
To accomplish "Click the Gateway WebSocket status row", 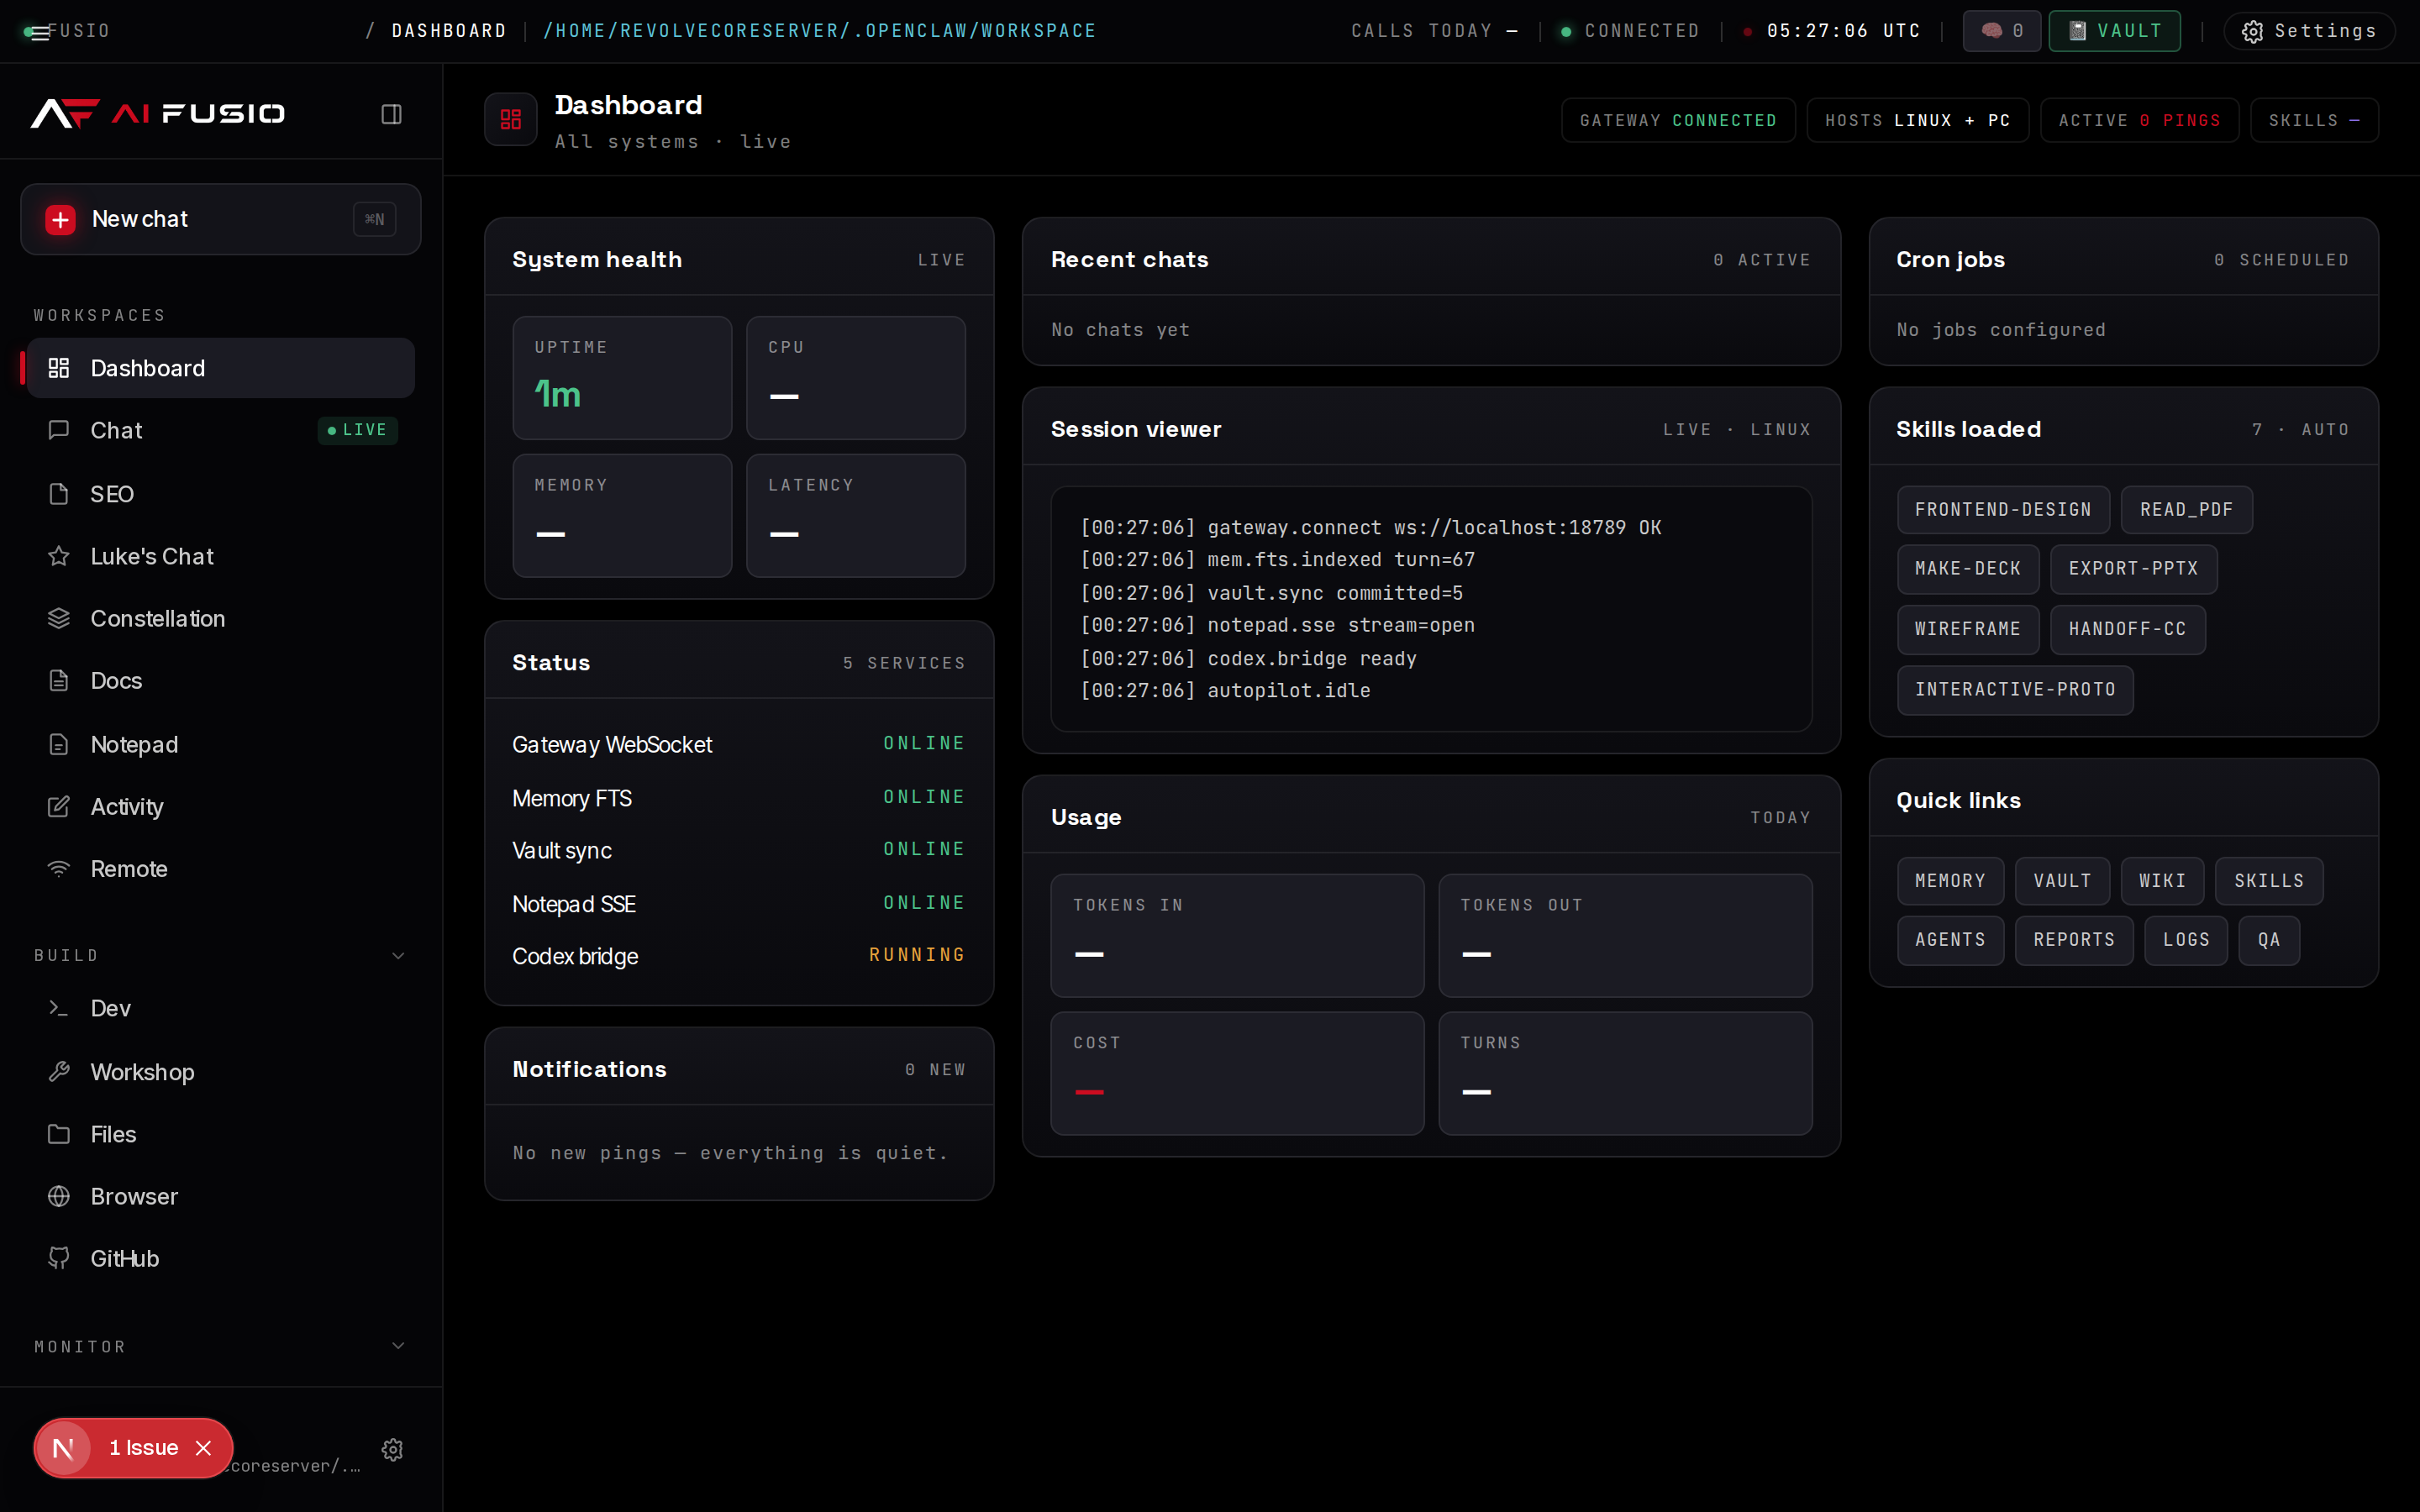I will tap(739, 744).
